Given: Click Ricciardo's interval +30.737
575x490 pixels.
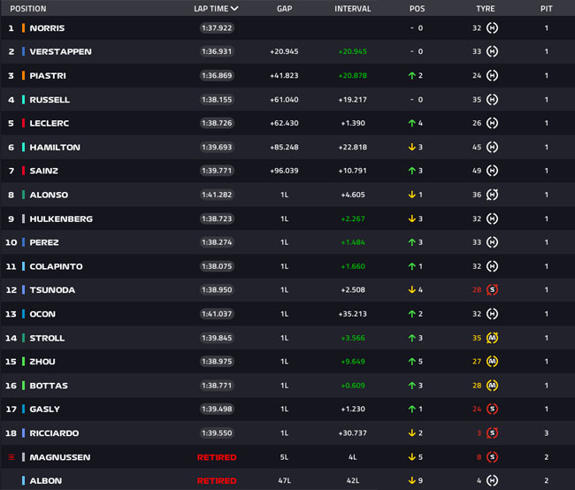Looking at the screenshot, I should coord(352,433).
